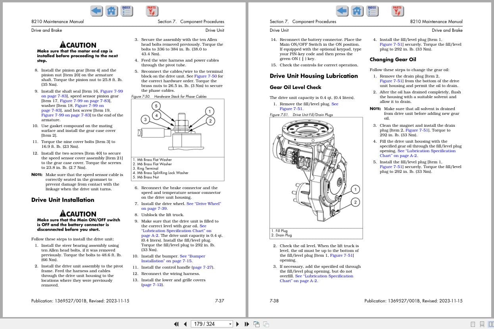
Task: Click '3. Ring Terminal' legend entry
Action: tap(146, 168)
